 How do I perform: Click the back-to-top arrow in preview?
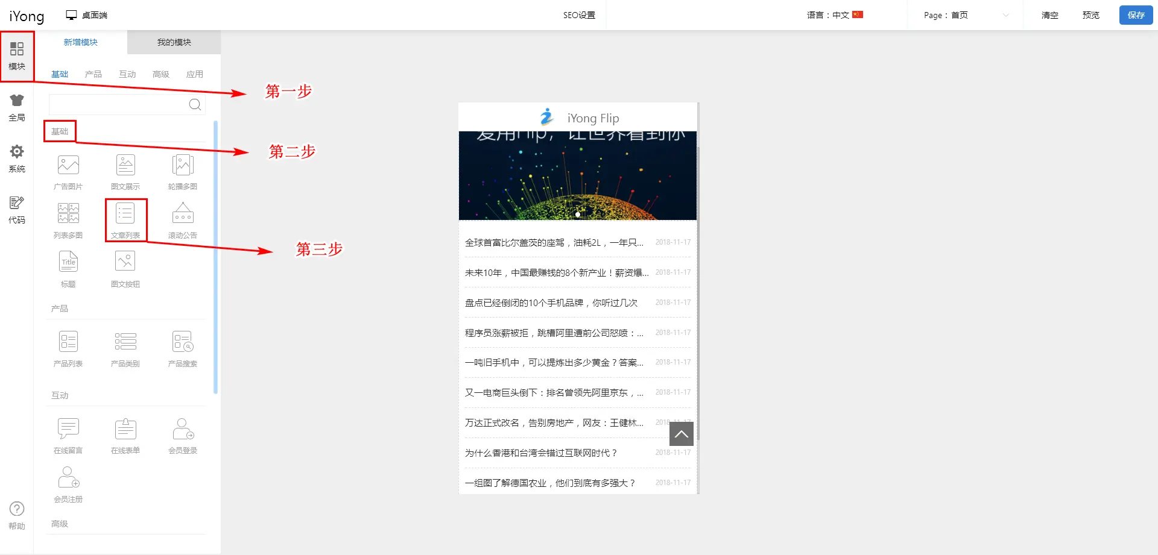tap(681, 434)
